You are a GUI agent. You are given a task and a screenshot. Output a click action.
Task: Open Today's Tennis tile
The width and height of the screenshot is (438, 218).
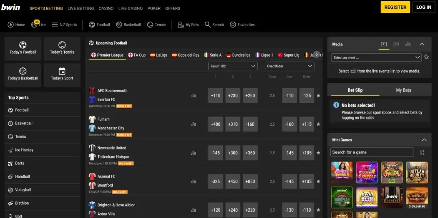(x=62, y=49)
